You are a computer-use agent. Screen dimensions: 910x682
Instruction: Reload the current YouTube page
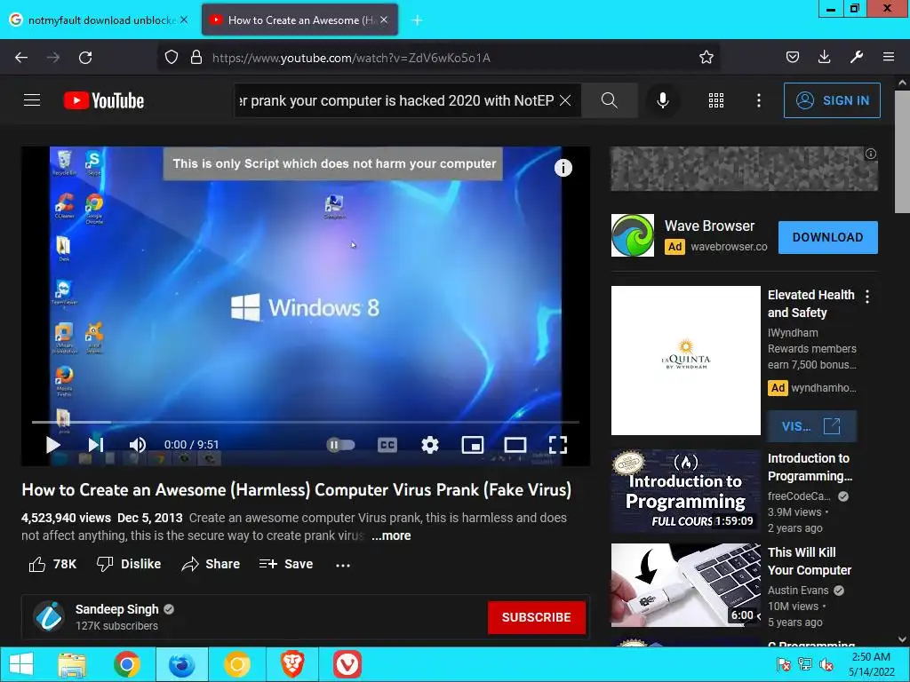point(85,58)
